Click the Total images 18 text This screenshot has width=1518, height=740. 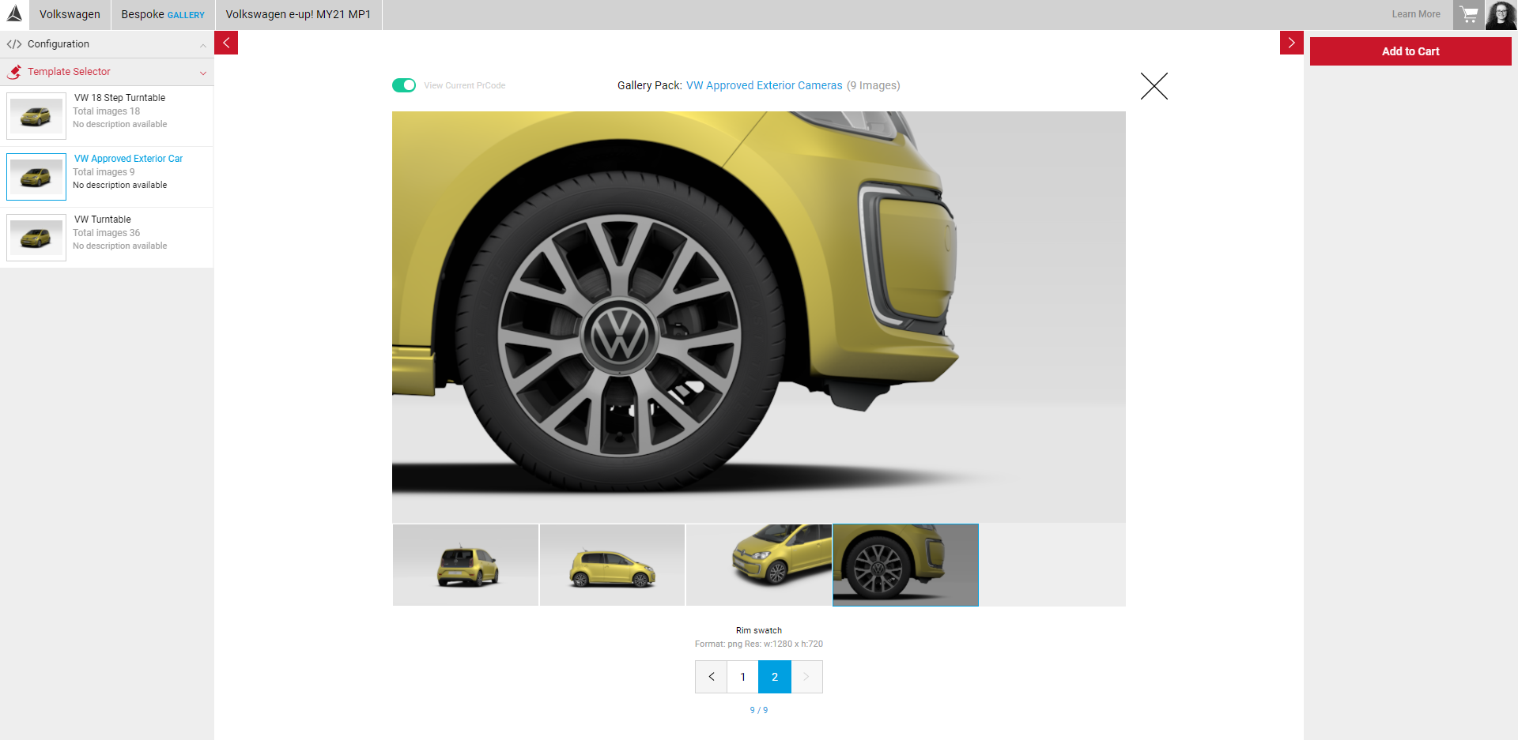pos(107,111)
